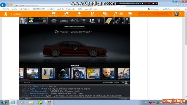Add more golden tickets via plus button
This screenshot has height=105, width=187.
click(x=113, y=19)
